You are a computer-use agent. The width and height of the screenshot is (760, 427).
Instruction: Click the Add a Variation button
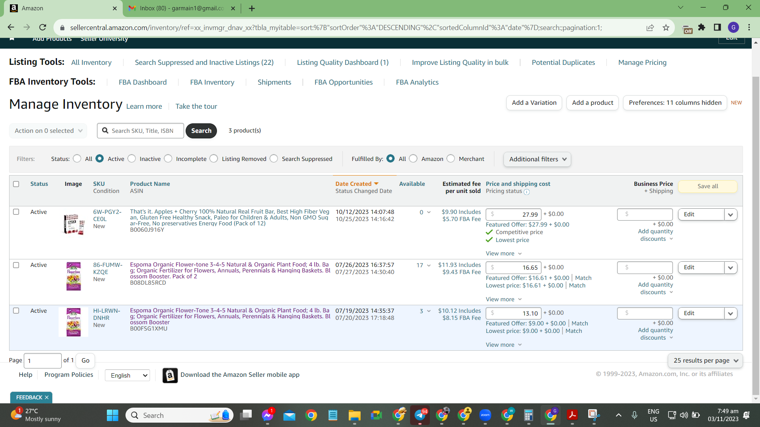[534, 103]
